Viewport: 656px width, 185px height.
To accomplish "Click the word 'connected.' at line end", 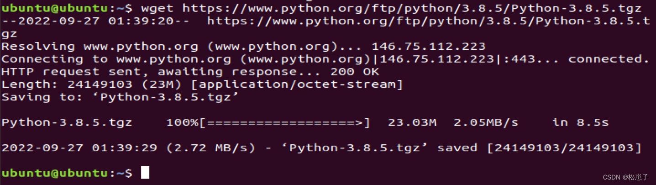I will 609,59.
